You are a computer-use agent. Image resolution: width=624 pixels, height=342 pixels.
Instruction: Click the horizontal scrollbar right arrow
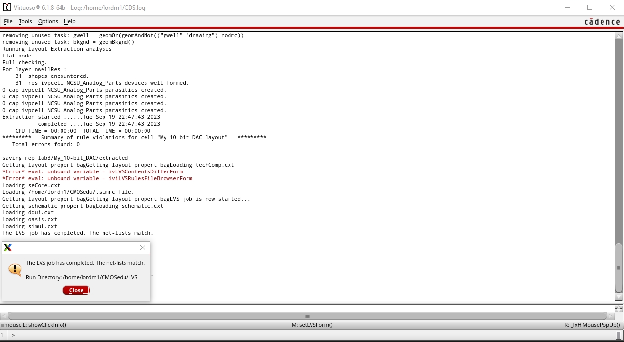[x=610, y=316]
